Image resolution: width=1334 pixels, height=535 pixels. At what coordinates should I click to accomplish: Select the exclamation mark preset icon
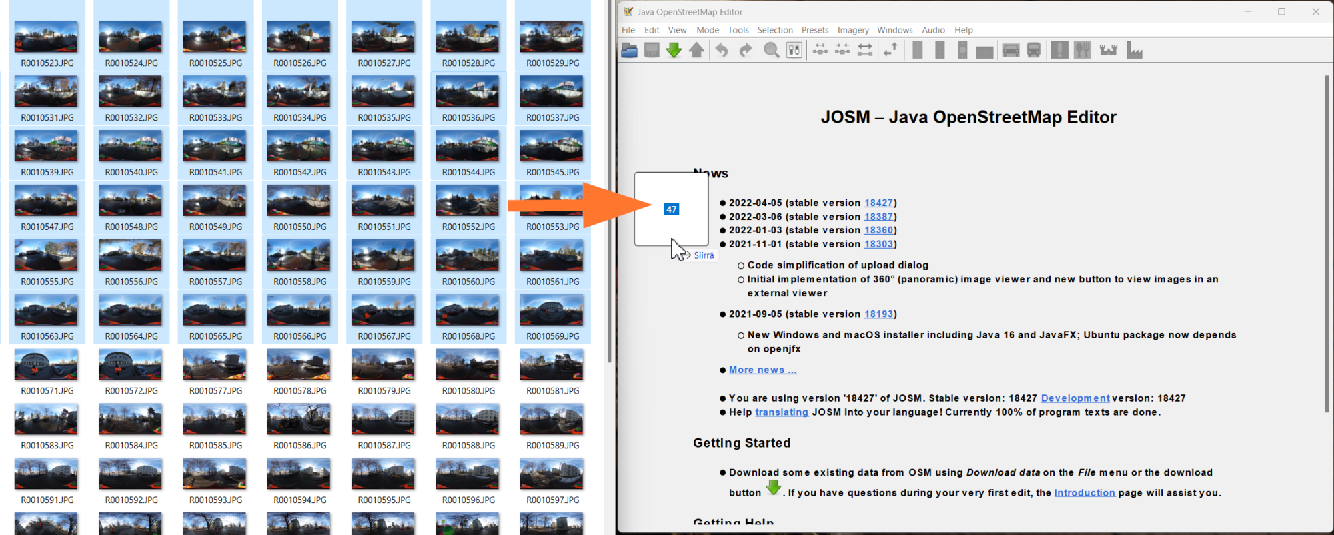[1059, 50]
